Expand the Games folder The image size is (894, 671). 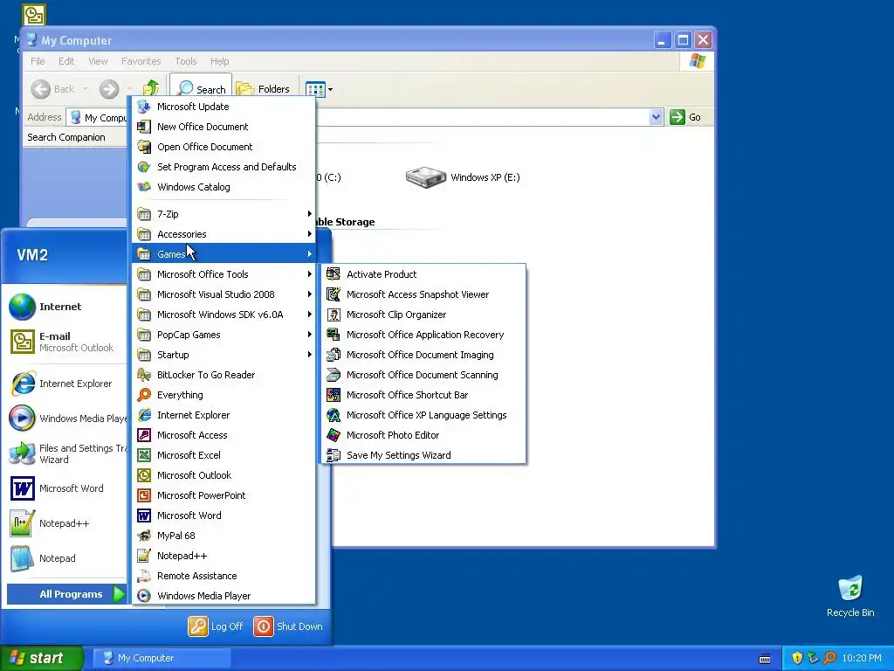(223, 254)
